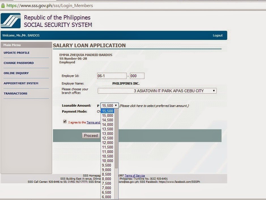Viewport: 266px width, 200px height.
Task: Open TRANSACTIONS menu item
Action: point(15,93)
